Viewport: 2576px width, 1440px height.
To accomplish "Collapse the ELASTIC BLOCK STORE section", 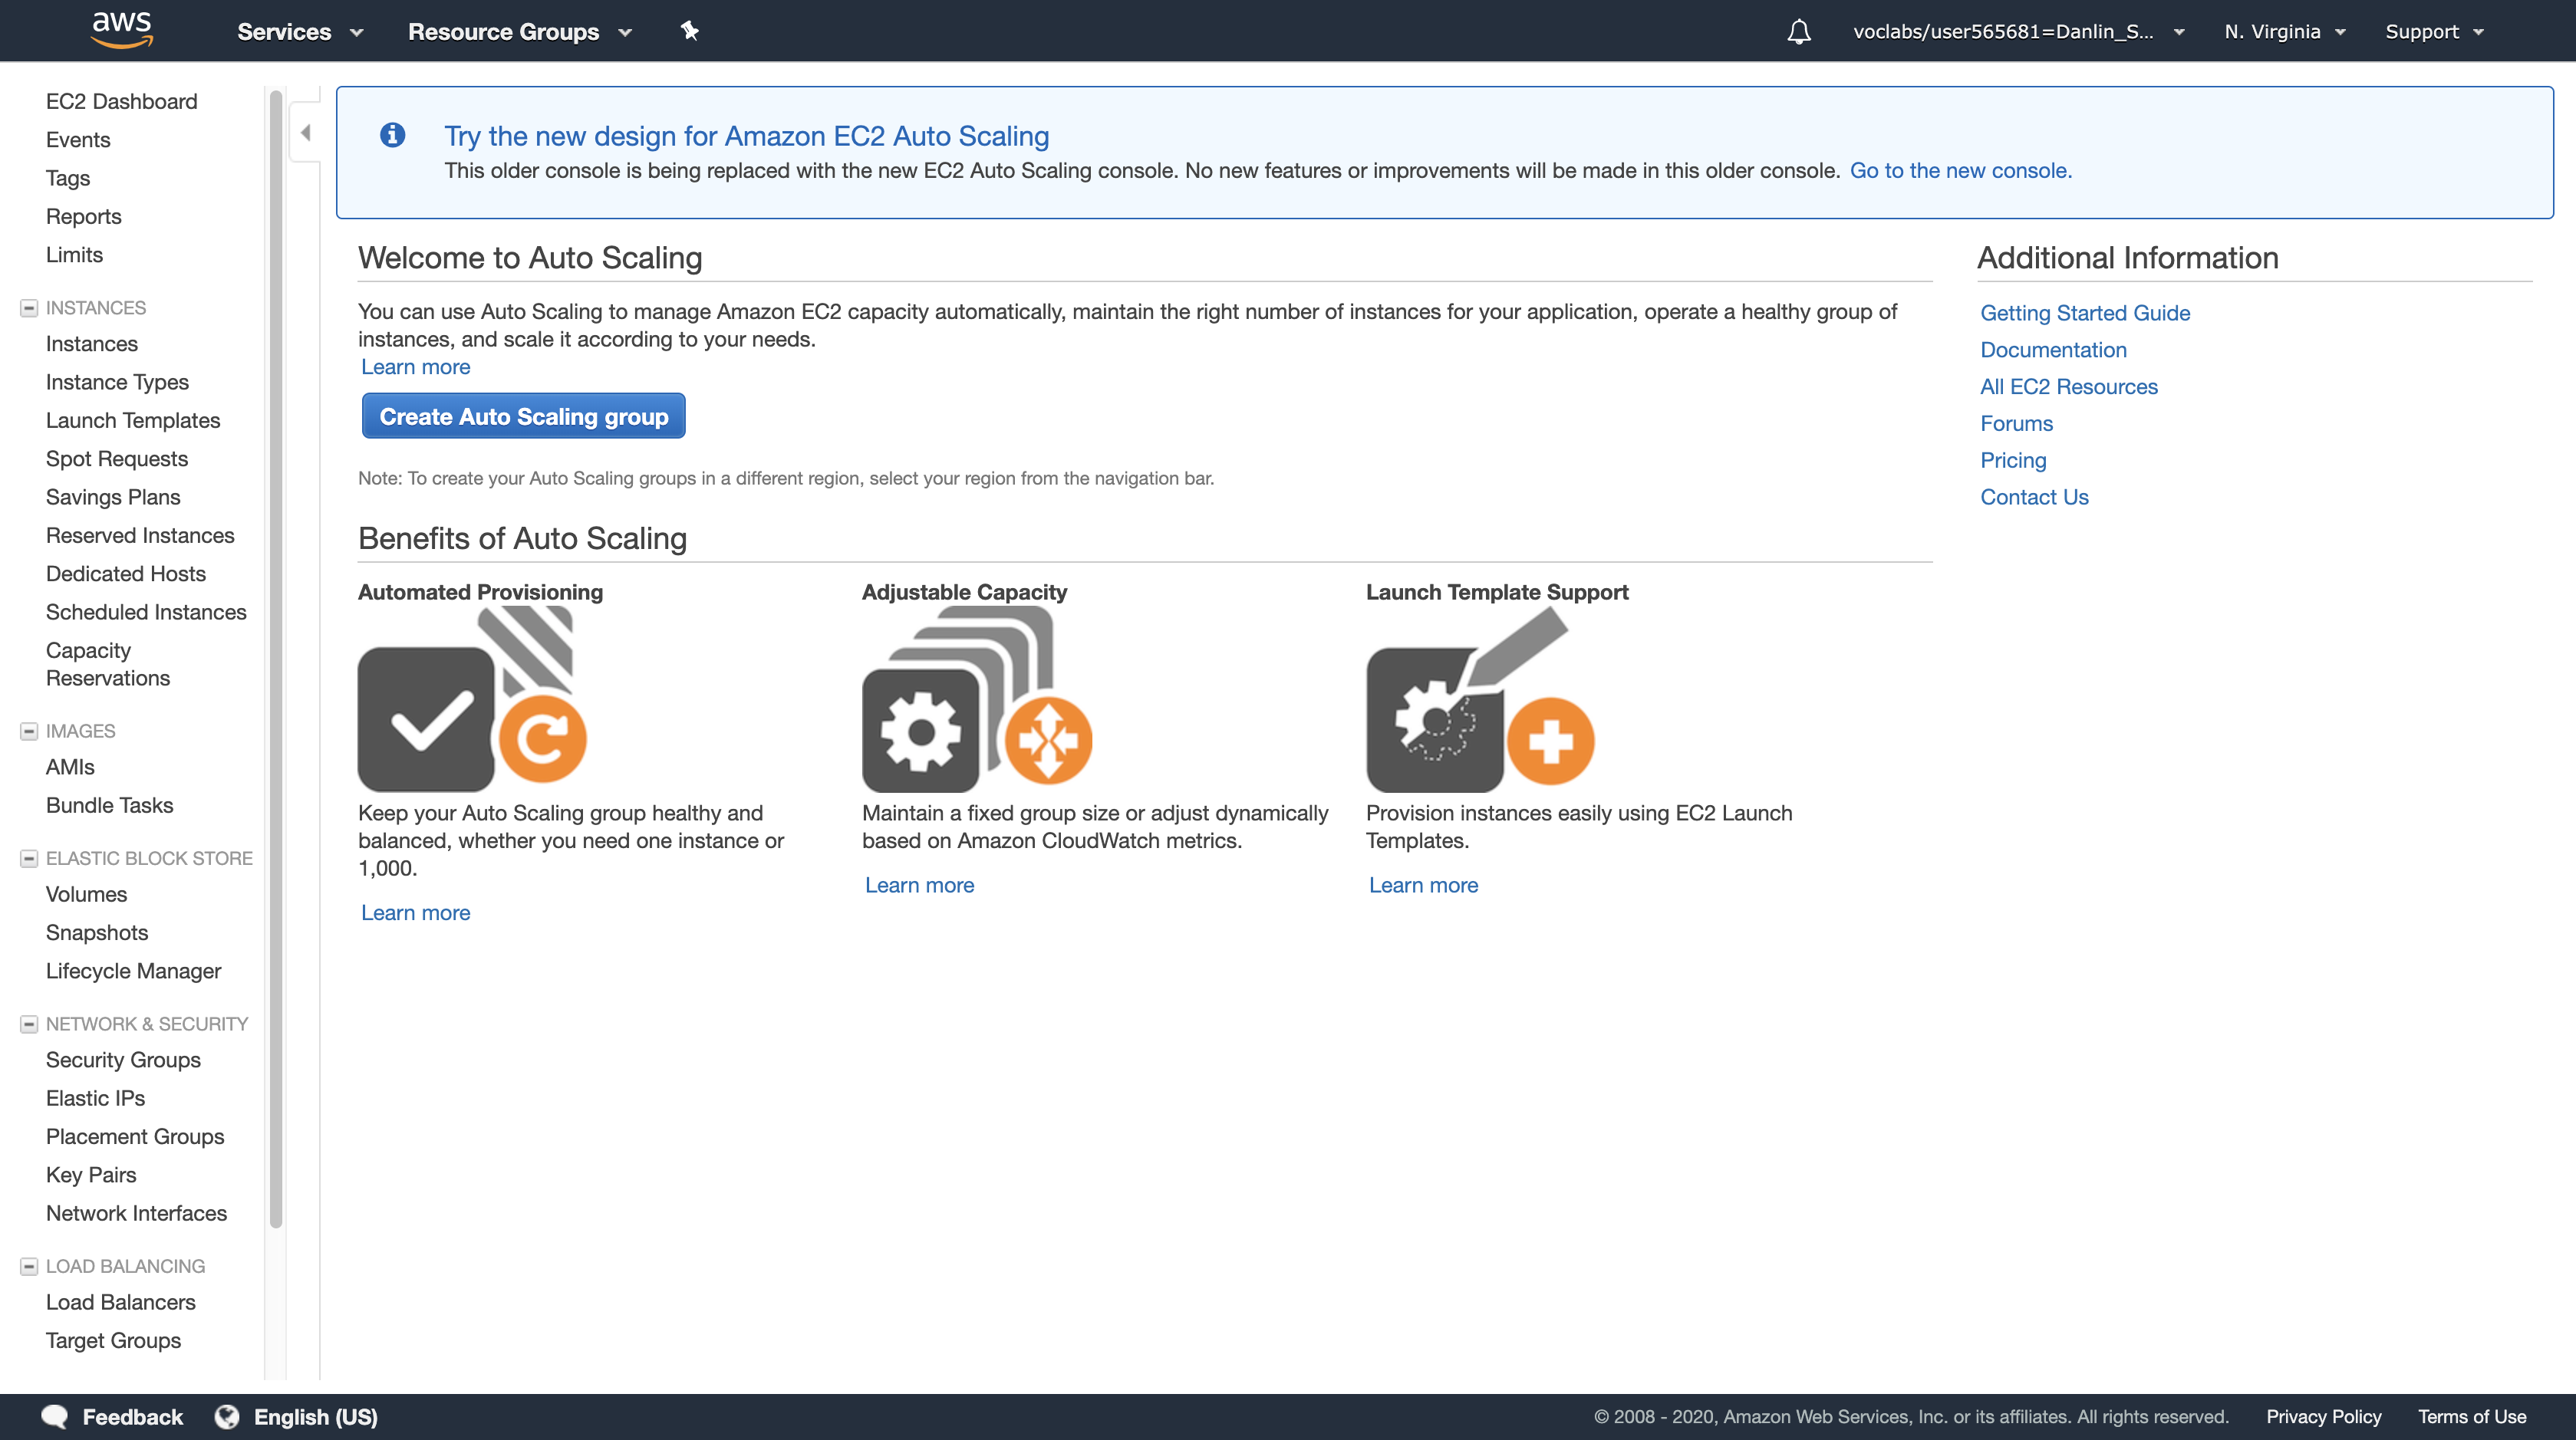I will (29, 859).
